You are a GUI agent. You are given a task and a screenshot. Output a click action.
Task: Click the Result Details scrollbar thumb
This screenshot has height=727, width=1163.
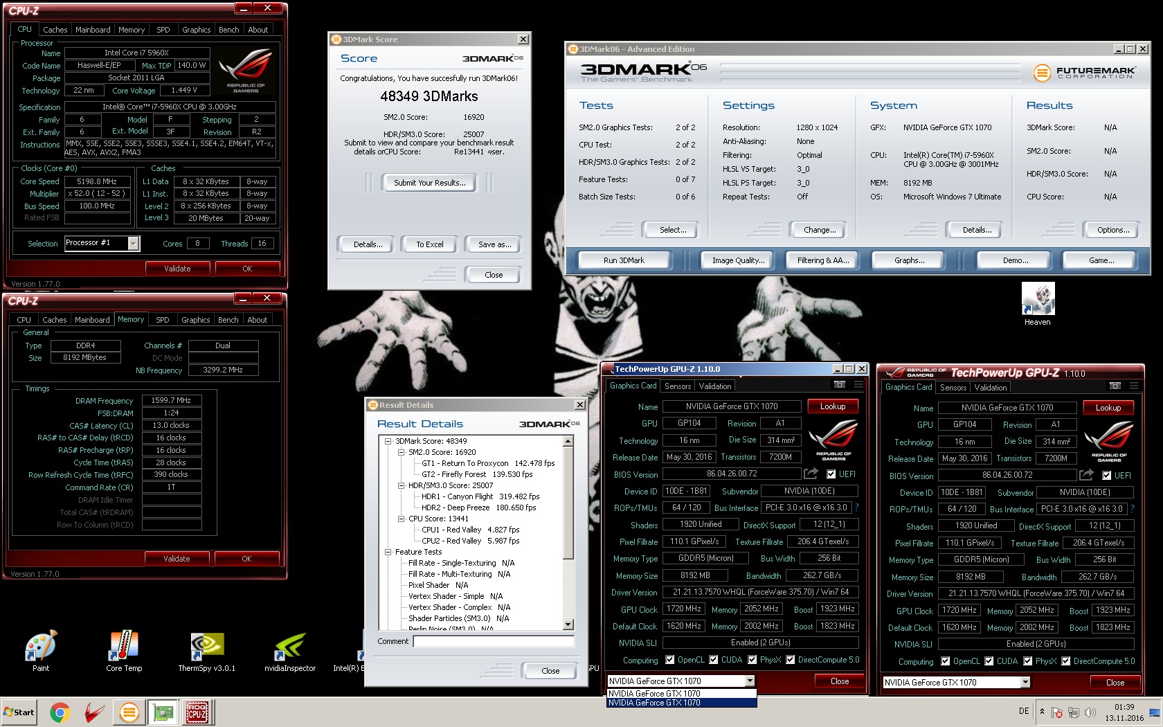pyautogui.click(x=568, y=502)
